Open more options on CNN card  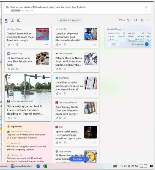pos(95,142)
